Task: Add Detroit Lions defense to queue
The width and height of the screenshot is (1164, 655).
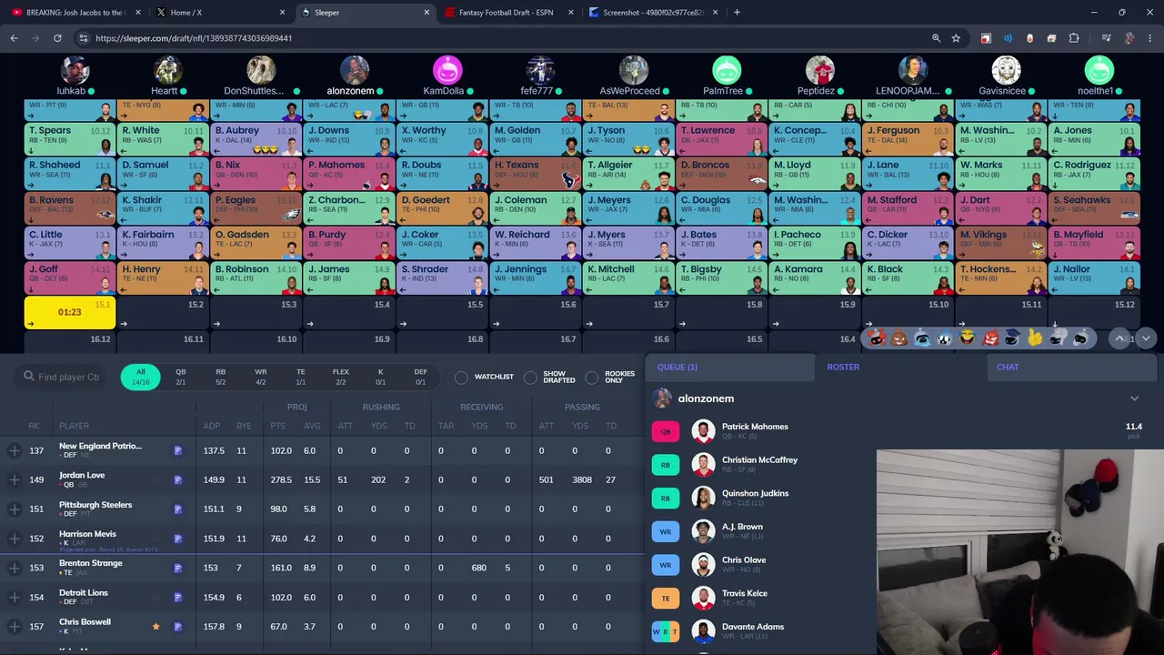Action: 14,597
